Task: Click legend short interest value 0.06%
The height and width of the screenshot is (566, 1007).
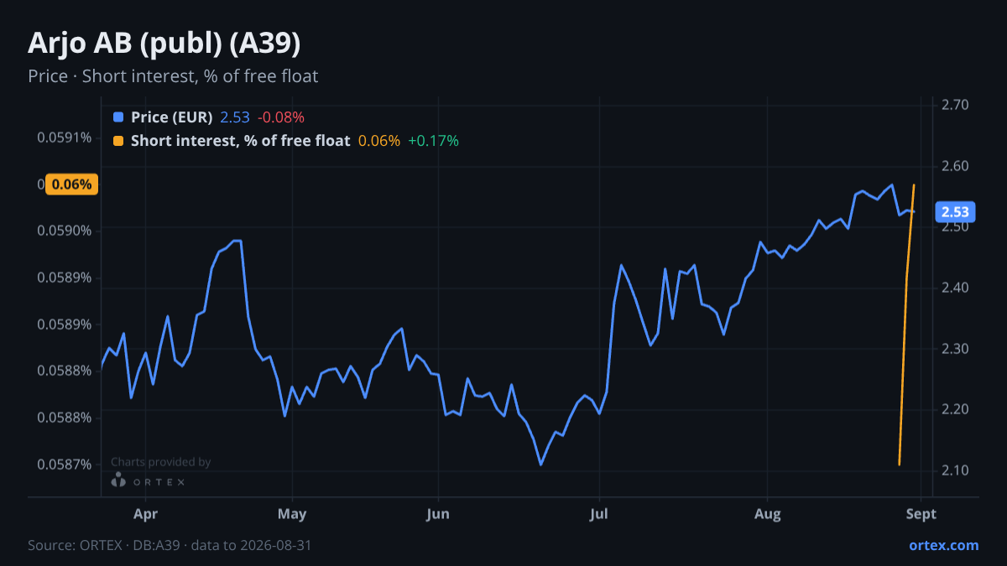Action: coord(379,141)
